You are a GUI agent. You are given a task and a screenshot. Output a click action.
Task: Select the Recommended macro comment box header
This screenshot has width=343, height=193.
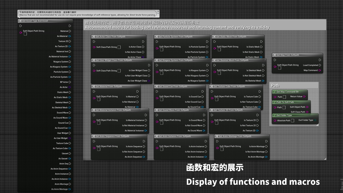205,25
